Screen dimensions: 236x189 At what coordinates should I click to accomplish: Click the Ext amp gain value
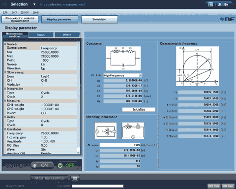coord(44,137)
